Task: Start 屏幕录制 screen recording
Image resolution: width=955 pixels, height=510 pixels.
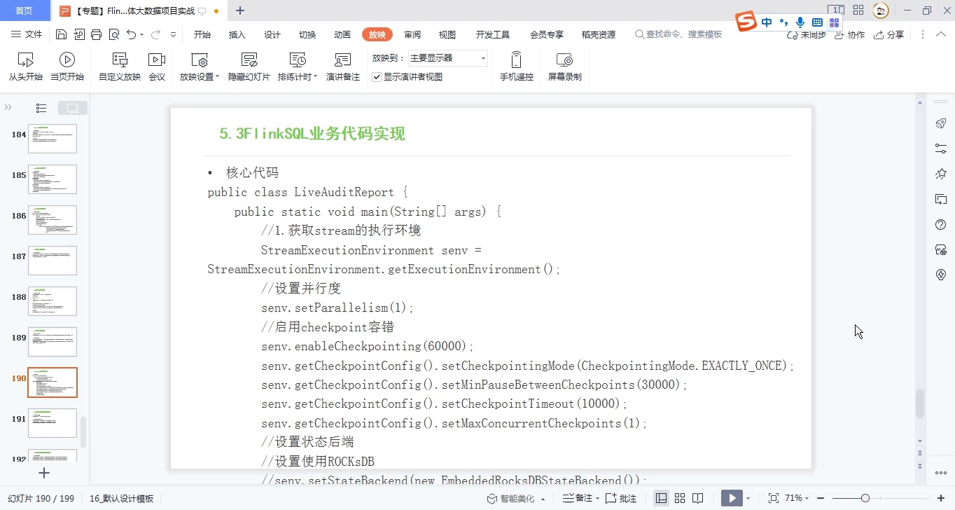Action: (564, 67)
